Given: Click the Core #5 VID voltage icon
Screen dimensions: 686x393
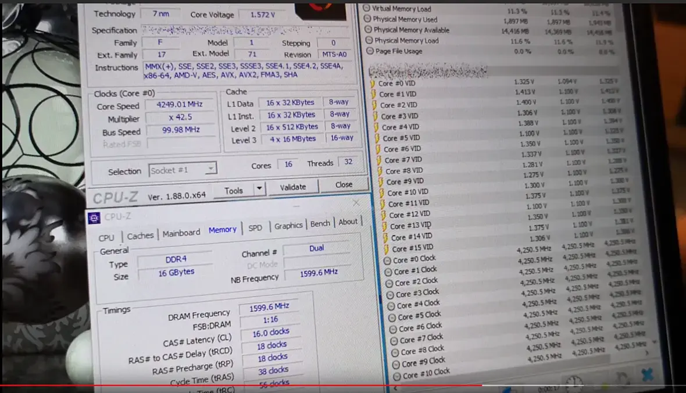Looking at the screenshot, I should pos(377,138).
